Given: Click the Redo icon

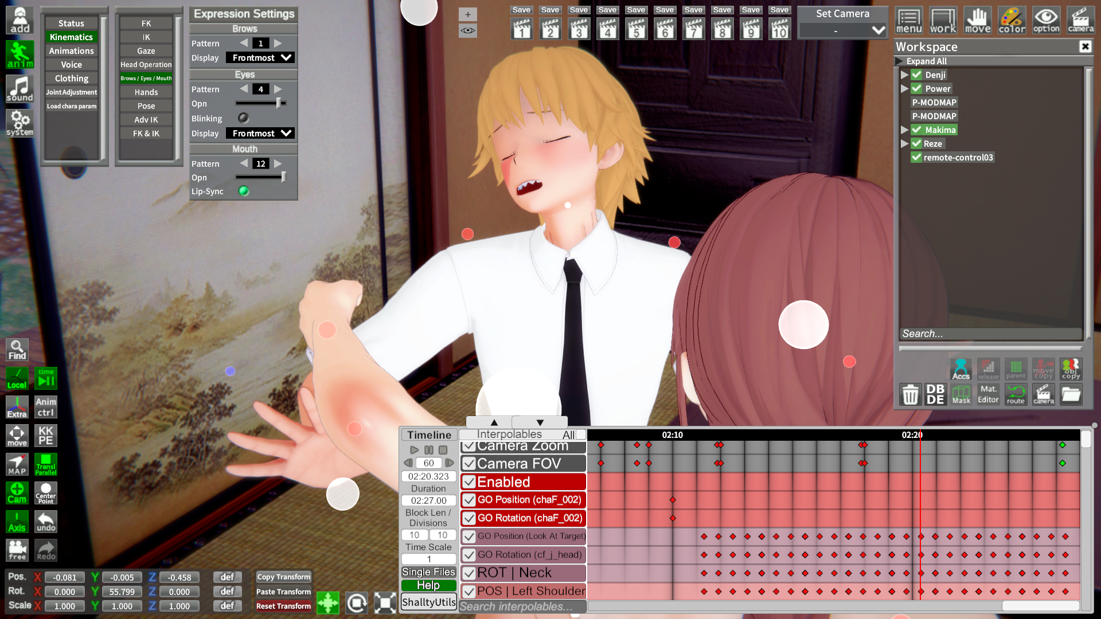Looking at the screenshot, I should coord(46,550).
